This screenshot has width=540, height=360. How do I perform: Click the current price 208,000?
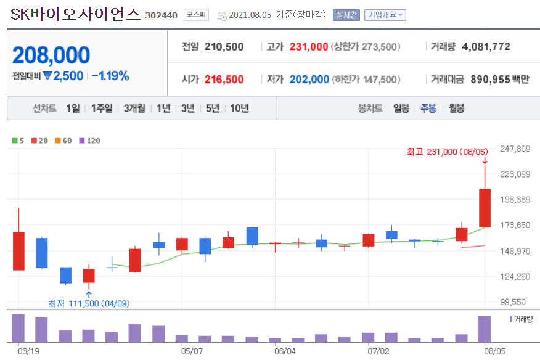click(x=51, y=55)
